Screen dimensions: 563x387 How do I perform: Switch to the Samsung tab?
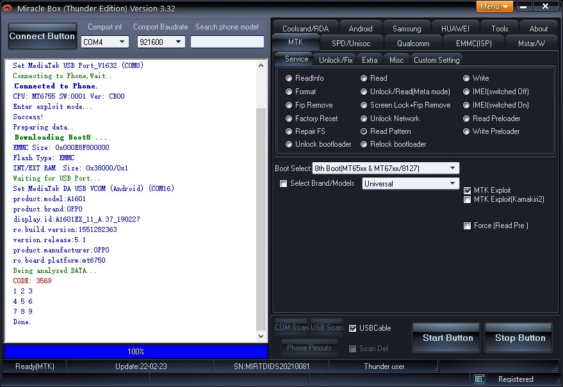(407, 29)
